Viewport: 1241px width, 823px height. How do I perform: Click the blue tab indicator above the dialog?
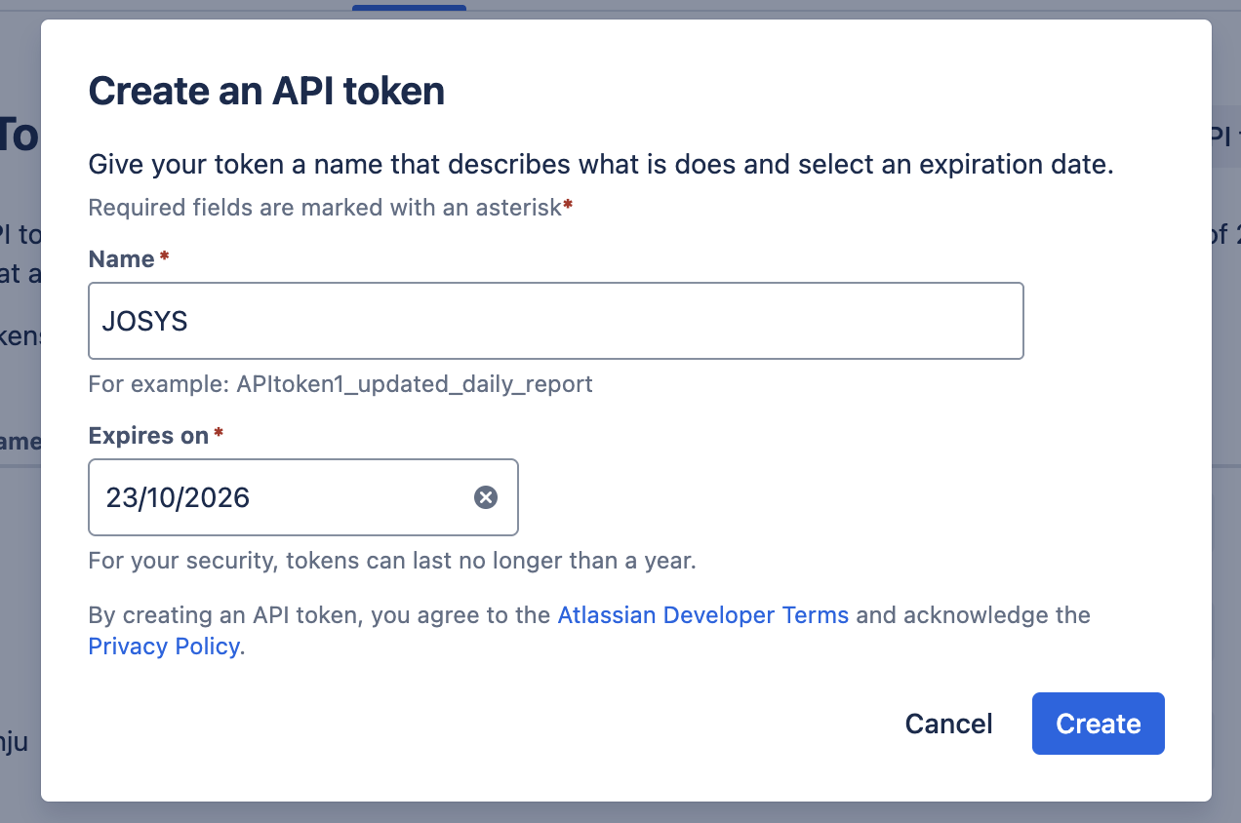coord(409,7)
